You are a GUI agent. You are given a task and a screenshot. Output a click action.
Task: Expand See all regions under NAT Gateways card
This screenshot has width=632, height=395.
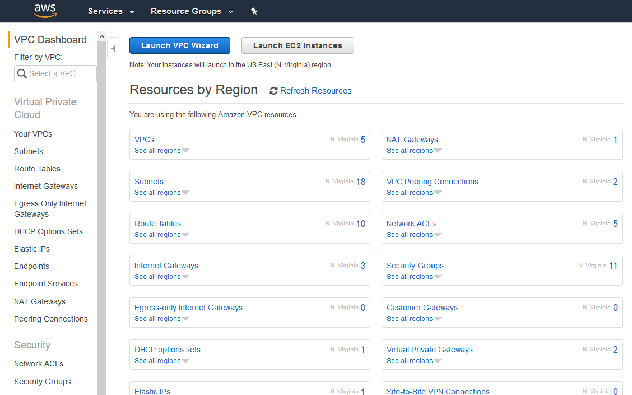414,151
